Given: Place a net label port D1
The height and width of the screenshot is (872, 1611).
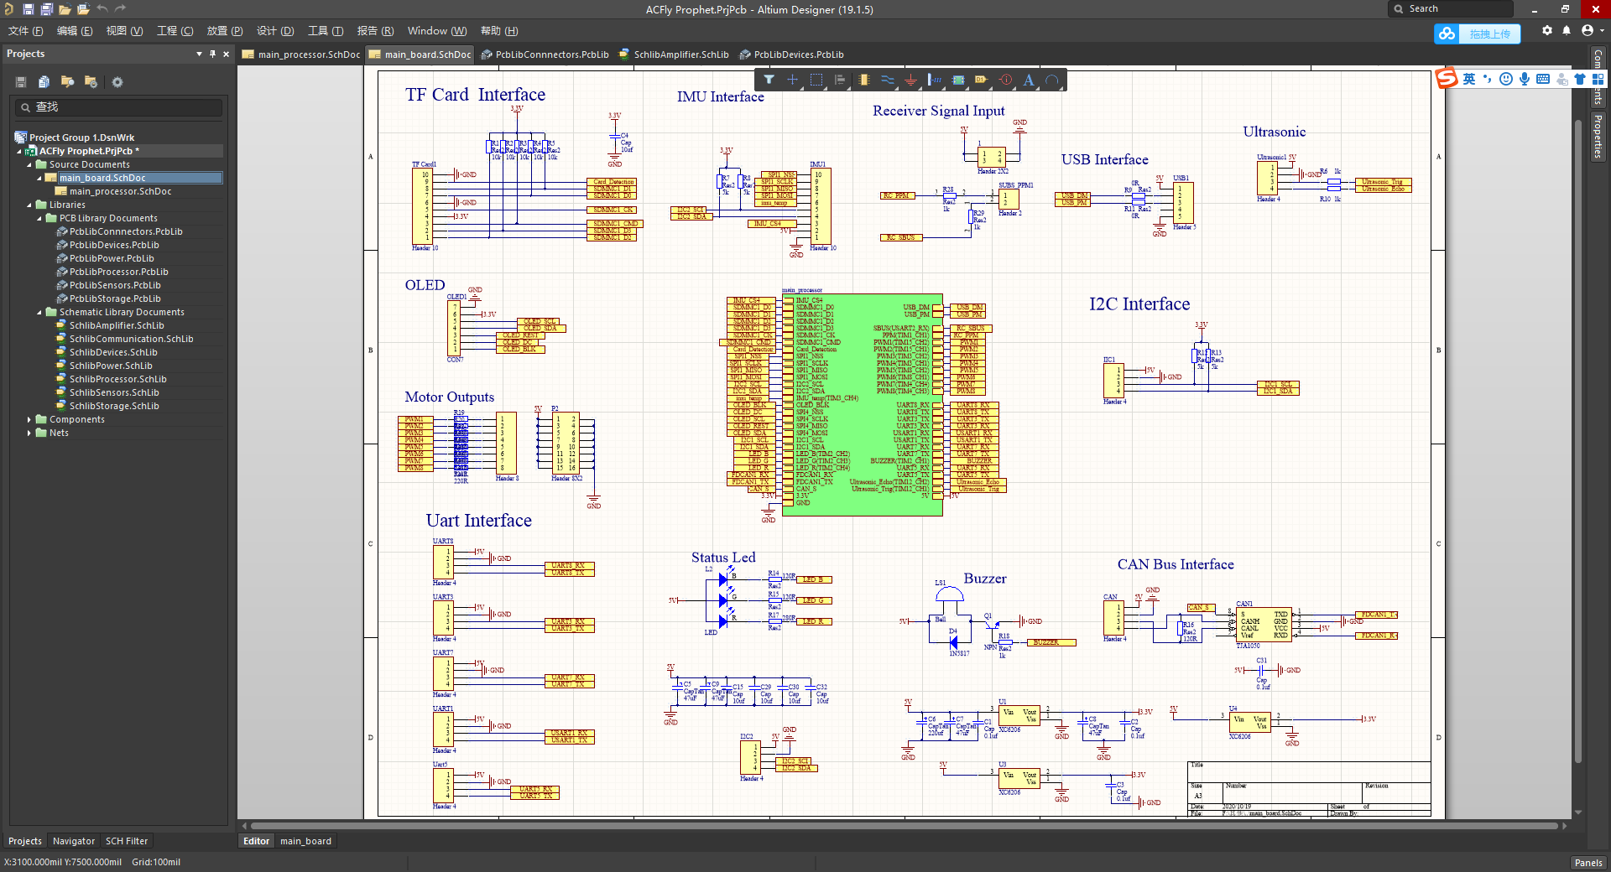Looking at the screenshot, I should click(982, 80).
